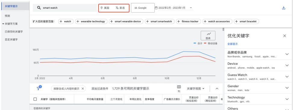The width and height of the screenshot is (293, 110).
Task: Click the 全部显示 link
Action: (232, 44)
